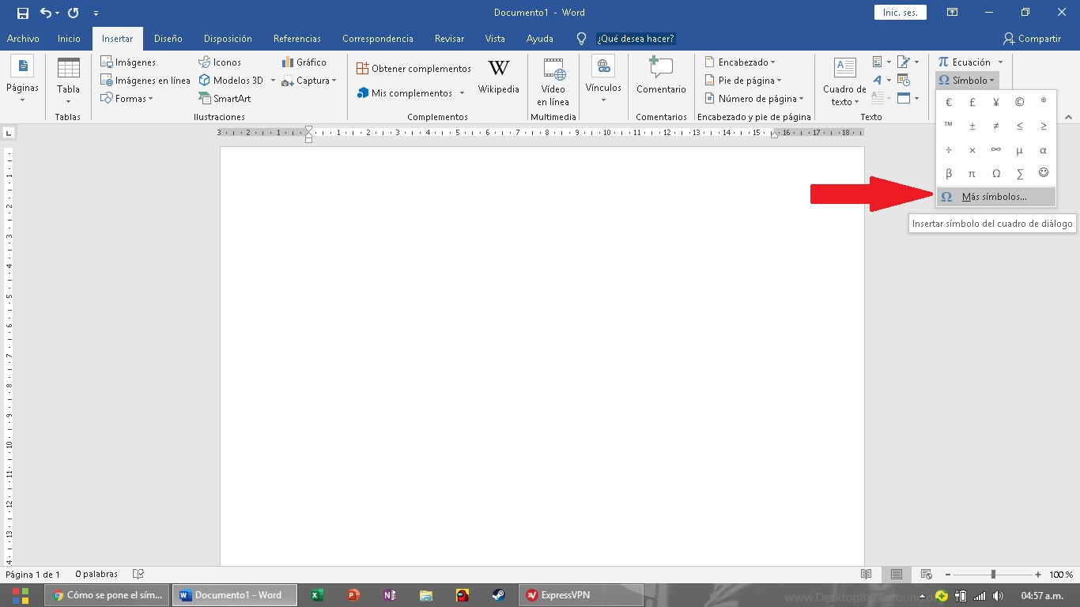Image resolution: width=1080 pixels, height=607 pixels.
Task: Increase zoom with the zoom slider plus control
Action: (1037, 575)
